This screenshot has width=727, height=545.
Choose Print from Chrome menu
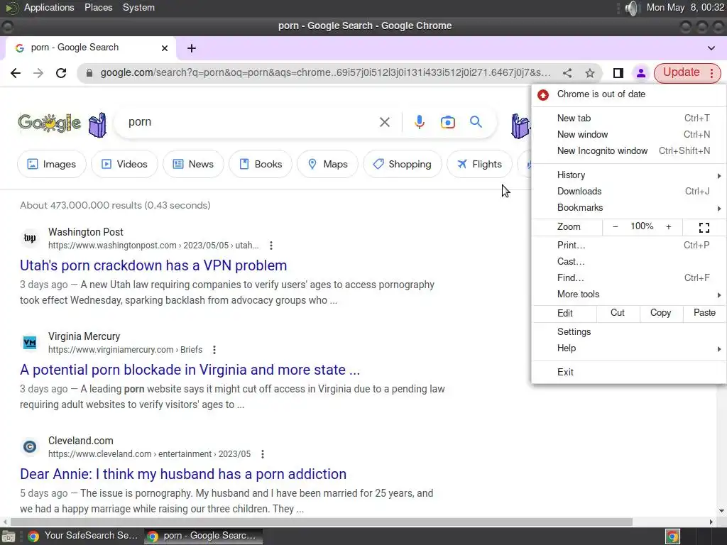pyautogui.click(x=629, y=245)
